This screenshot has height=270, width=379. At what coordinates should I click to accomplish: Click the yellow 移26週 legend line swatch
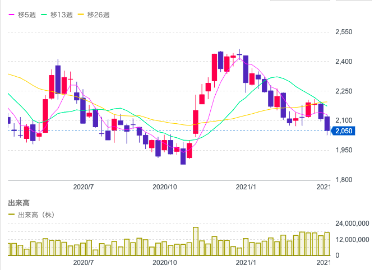point(81,15)
